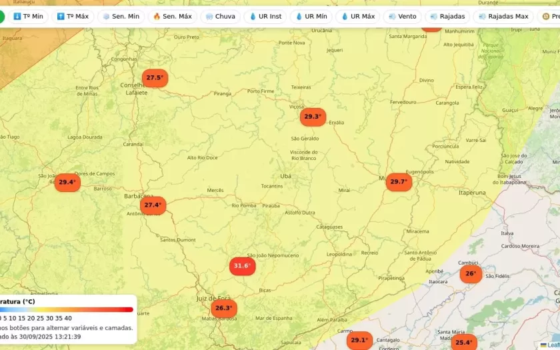This screenshot has width=560, height=350.
Task: Click the 31.6° station marker
Action: (x=242, y=266)
